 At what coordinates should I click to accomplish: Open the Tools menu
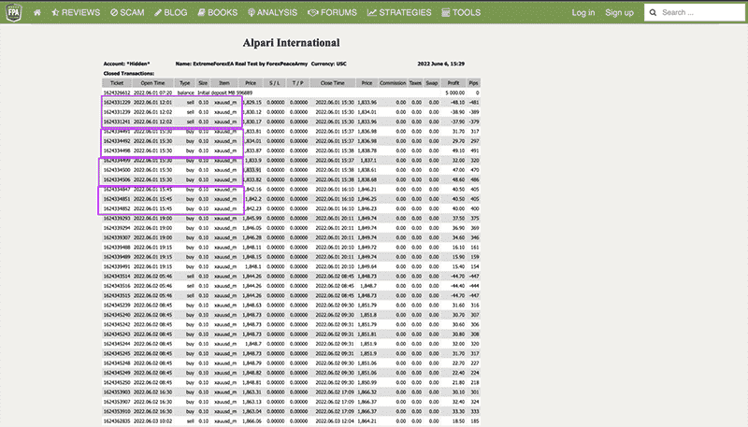tap(461, 12)
